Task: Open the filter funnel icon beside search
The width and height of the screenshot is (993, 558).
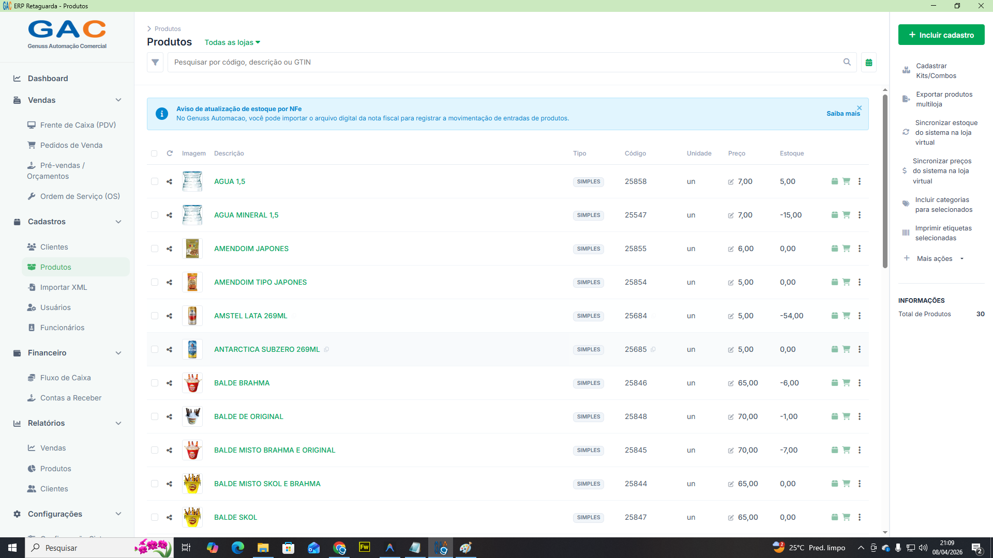Action: pyautogui.click(x=155, y=62)
